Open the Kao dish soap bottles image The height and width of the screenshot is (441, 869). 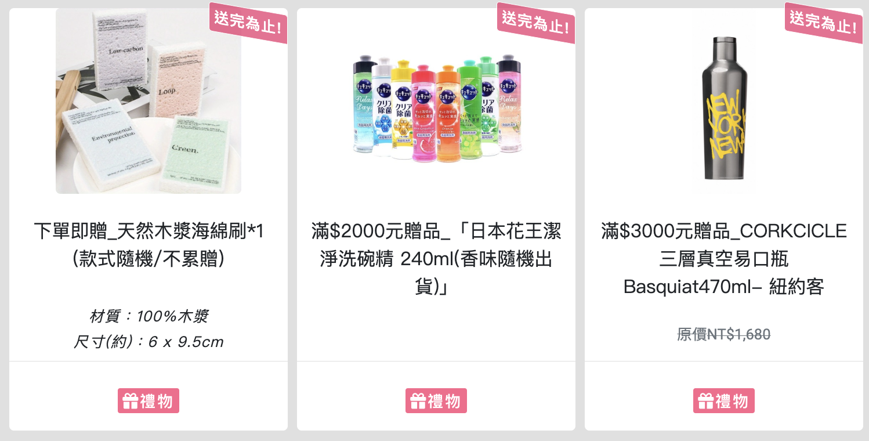[436, 108]
